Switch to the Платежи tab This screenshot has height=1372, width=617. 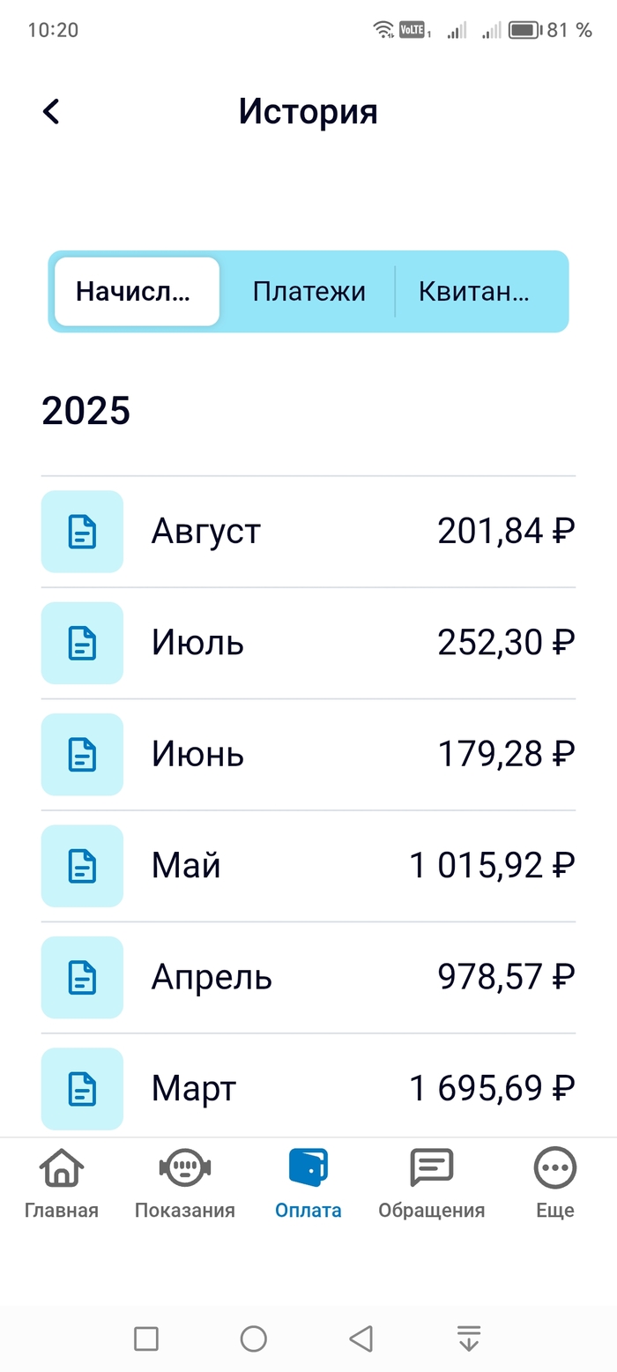pos(308,292)
